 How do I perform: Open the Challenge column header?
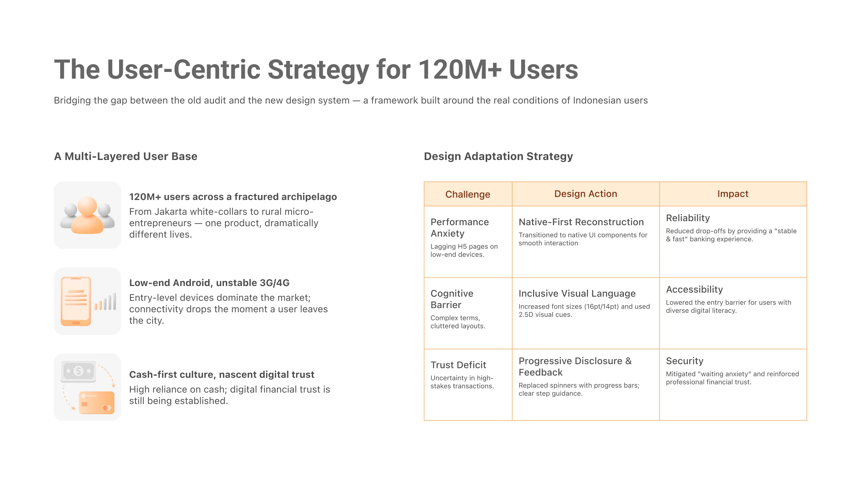(467, 194)
